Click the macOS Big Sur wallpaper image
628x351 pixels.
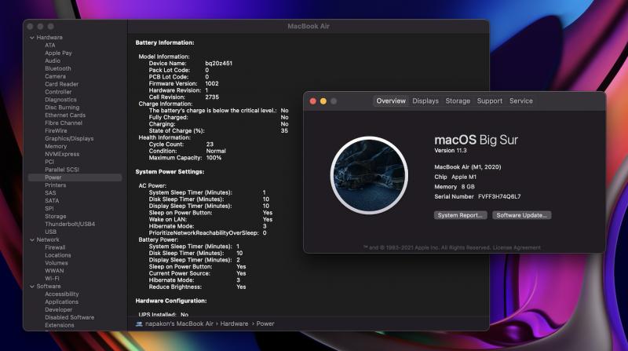(369, 176)
